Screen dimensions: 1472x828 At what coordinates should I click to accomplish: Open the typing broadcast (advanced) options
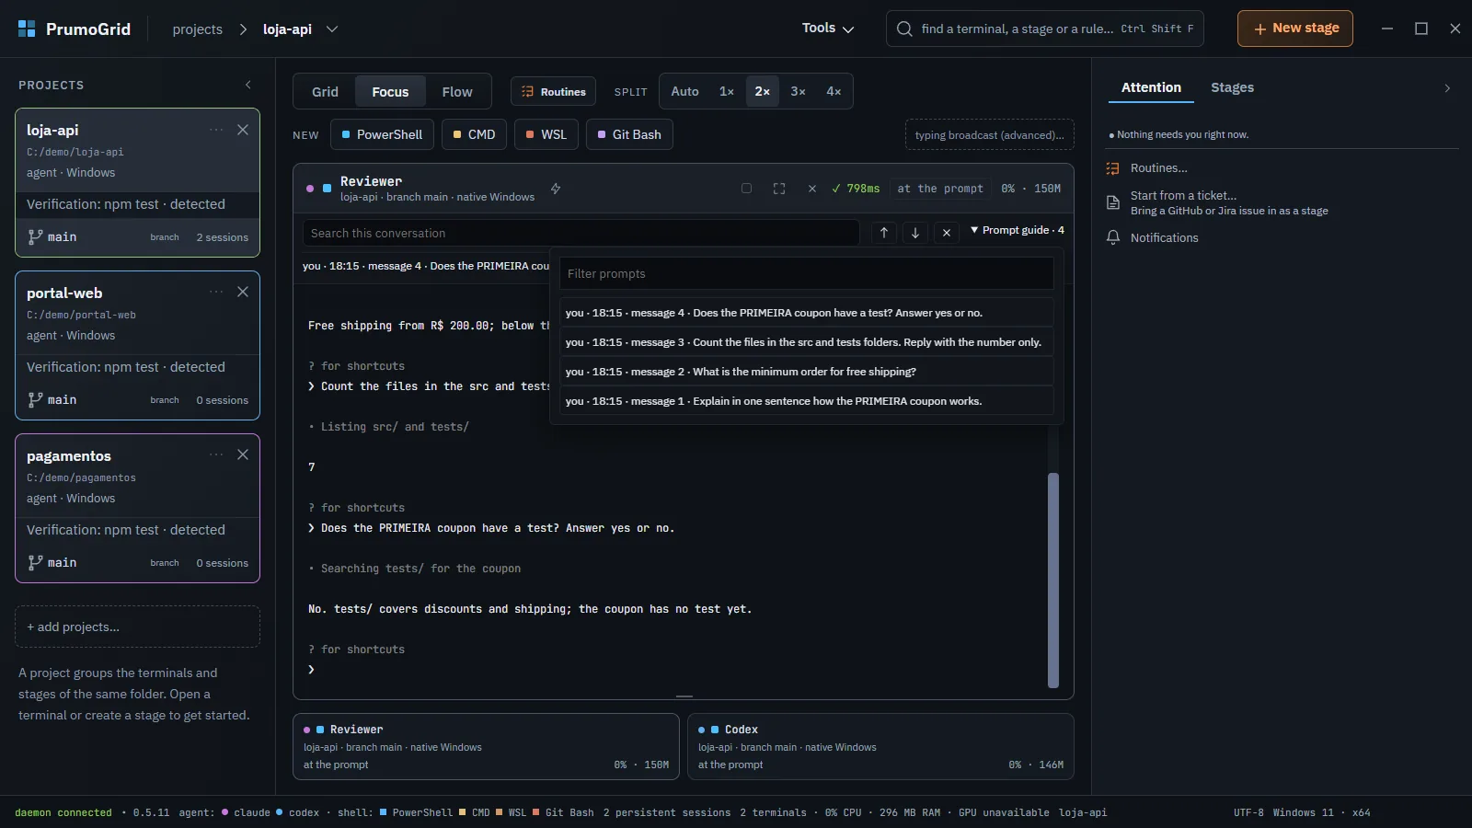coord(990,135)
